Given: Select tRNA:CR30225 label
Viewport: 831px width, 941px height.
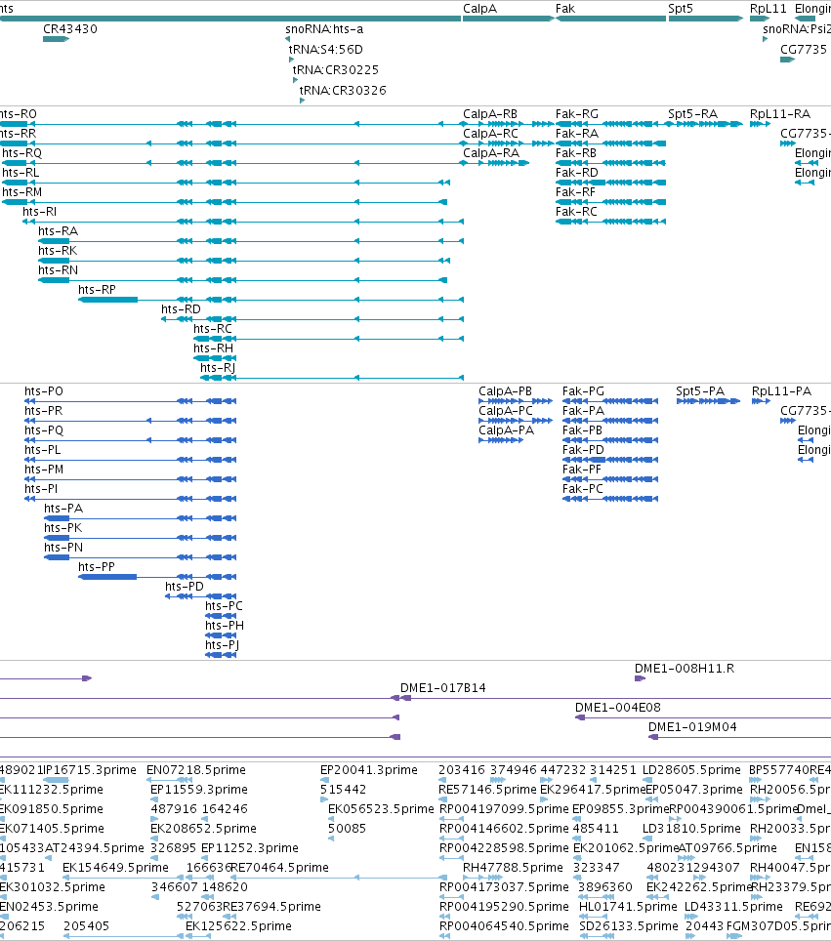Looking at the screenshot, I should (x=336, y=70).
